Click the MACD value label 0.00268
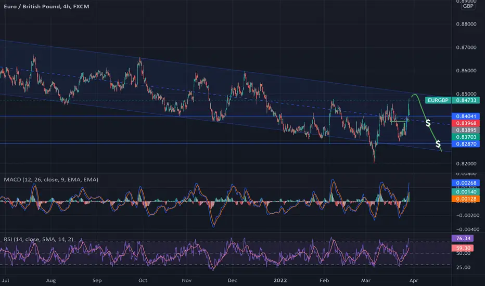This screenshot has height=286, width=485. (x=466, y=183)
